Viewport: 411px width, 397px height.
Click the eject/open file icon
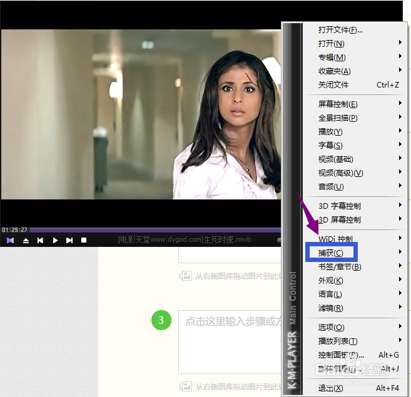tap(26, 240)
